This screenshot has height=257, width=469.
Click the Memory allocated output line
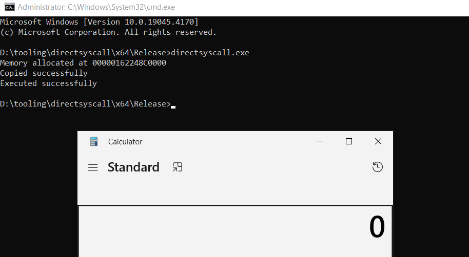click(x=83, y=63)
